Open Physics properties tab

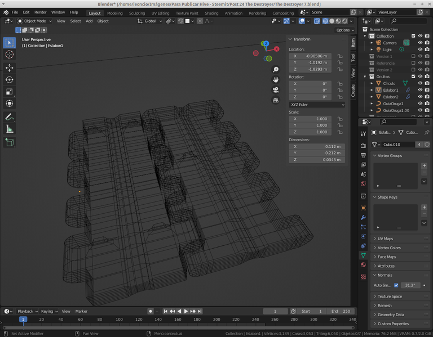coord(363,236)
